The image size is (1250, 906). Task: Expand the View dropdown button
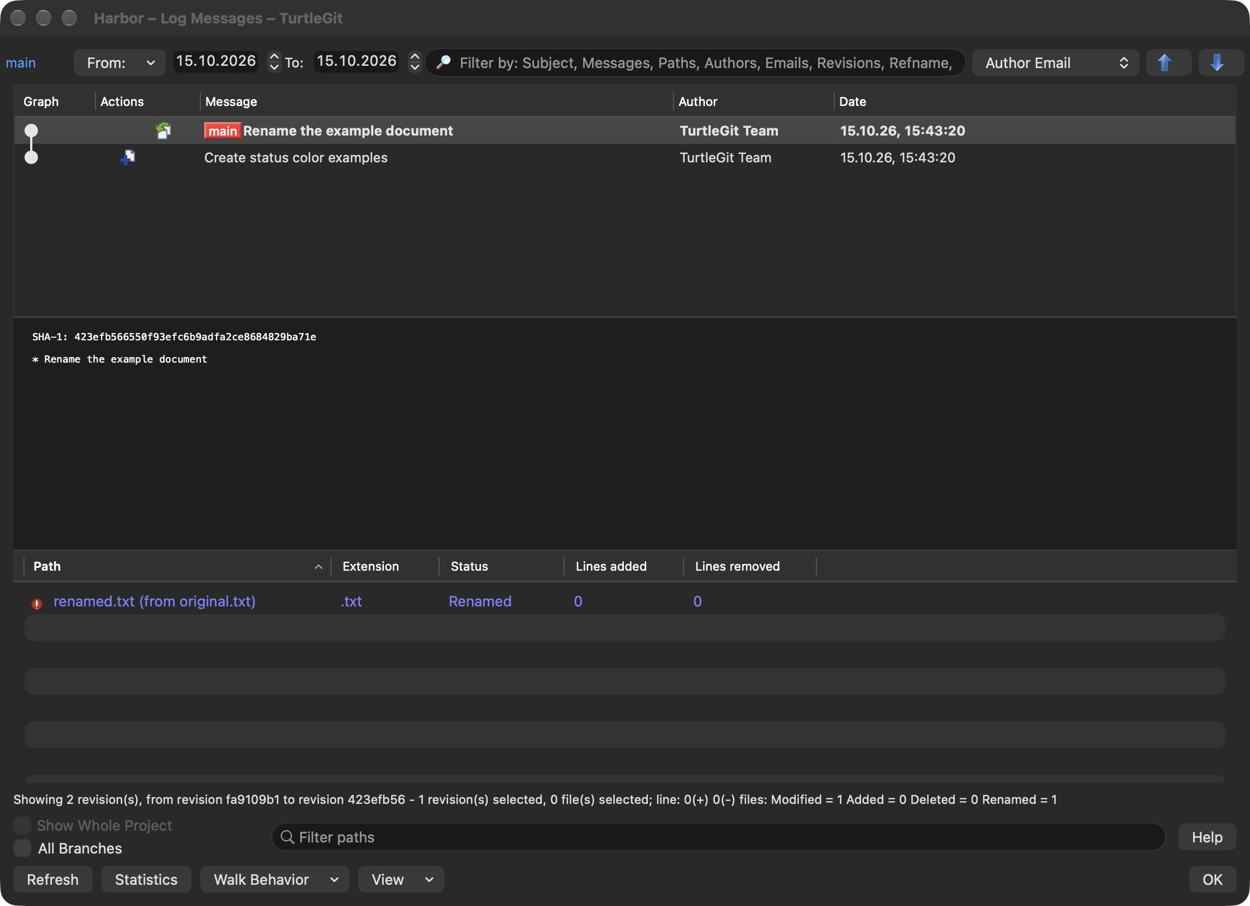[x=401, y=879]
